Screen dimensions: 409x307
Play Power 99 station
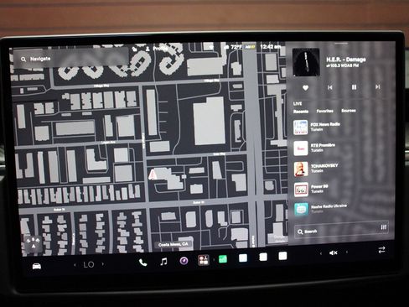[339, 189]
